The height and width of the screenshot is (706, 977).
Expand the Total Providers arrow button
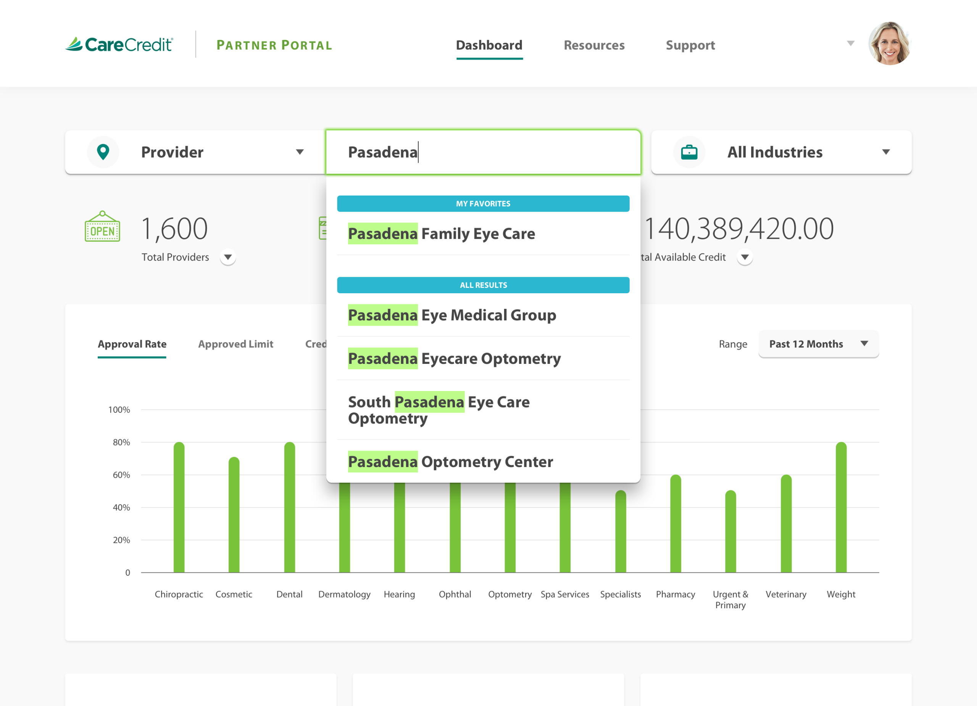[228, 257]
